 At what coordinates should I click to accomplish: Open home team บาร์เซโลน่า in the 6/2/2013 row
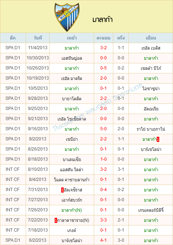point(72,240)
